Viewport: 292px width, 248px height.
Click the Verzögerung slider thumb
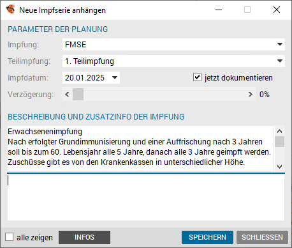[78, 94]
